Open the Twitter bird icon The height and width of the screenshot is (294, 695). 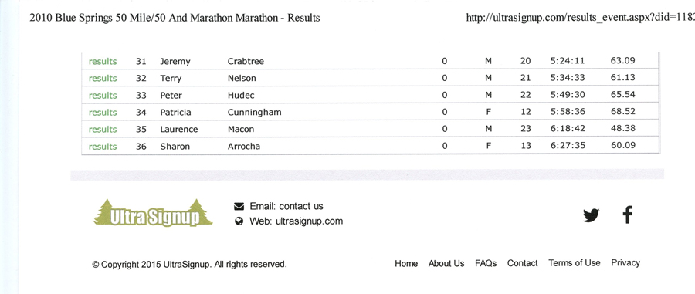592,215
